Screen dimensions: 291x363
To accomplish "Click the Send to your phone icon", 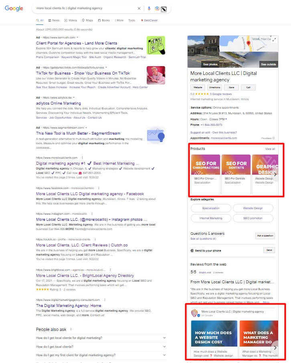I will 192,250.
